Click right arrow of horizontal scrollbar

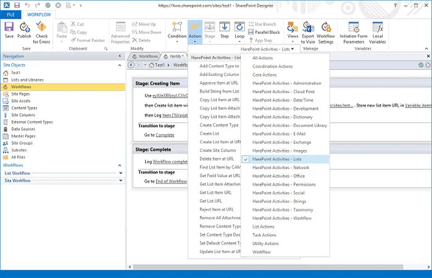click(x=428, y=267)
